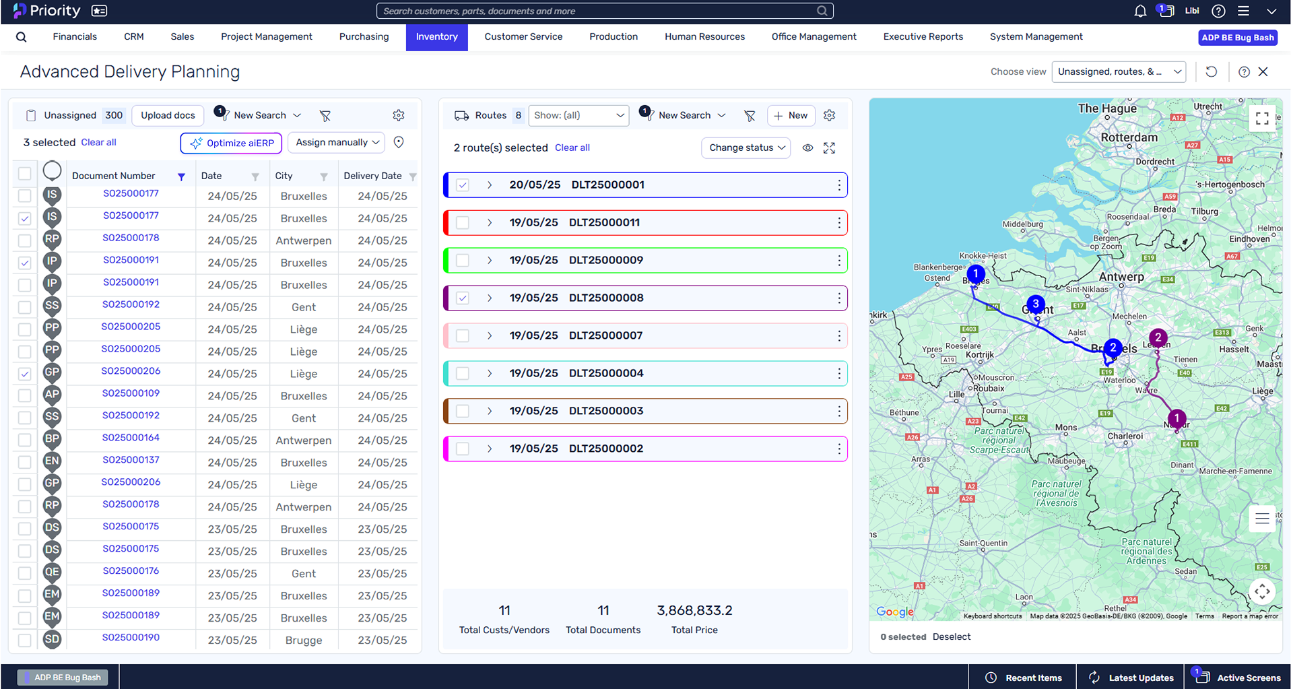Screen dimensions: 1291x689
Task: Check the checkbox for route DLT25000009
Action: point(463,261)
